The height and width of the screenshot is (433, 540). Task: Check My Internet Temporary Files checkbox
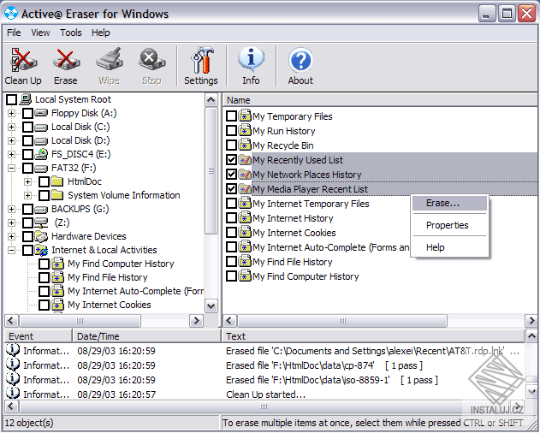231,204
